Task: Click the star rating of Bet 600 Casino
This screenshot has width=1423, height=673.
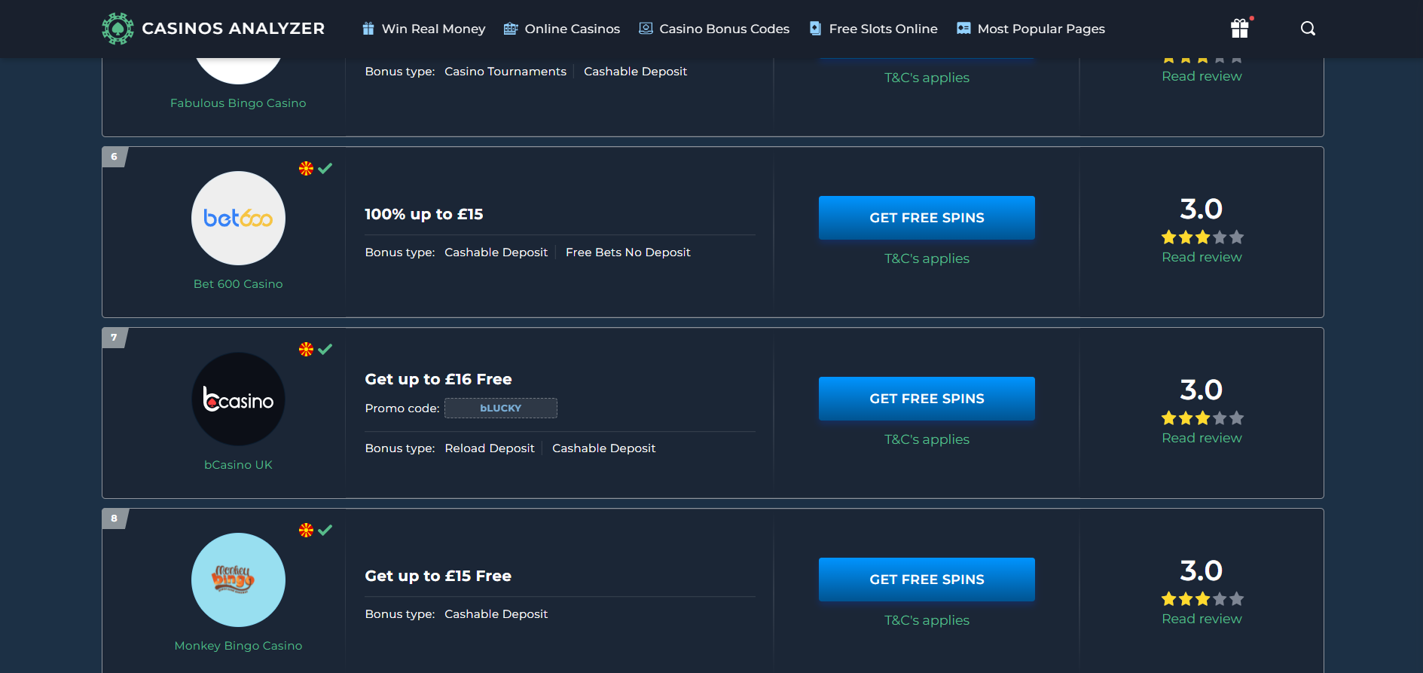Action: pos(1202,237)
